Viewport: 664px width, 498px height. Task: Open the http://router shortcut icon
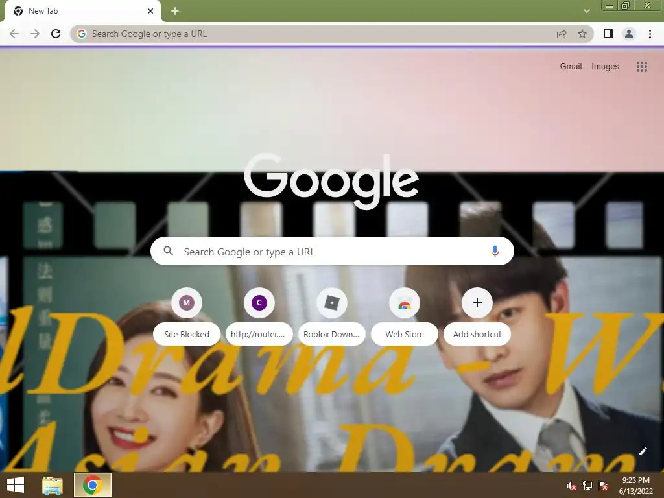[x=259, y=303]
